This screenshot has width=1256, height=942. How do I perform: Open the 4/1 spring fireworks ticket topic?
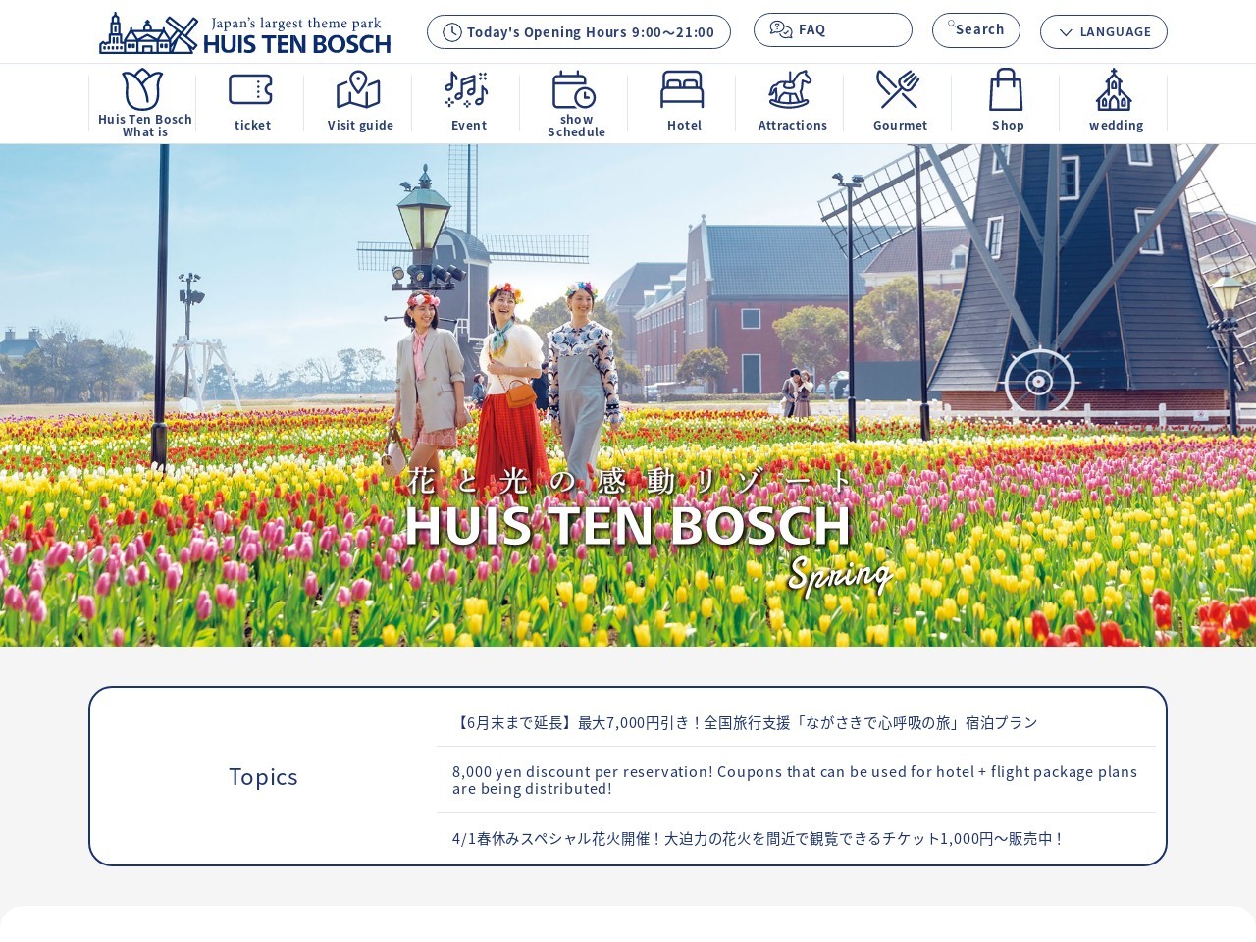[x=796, y=838]
